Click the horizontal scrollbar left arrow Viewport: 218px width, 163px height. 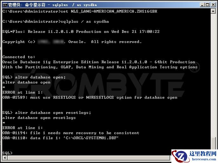[x=5, y=158]
